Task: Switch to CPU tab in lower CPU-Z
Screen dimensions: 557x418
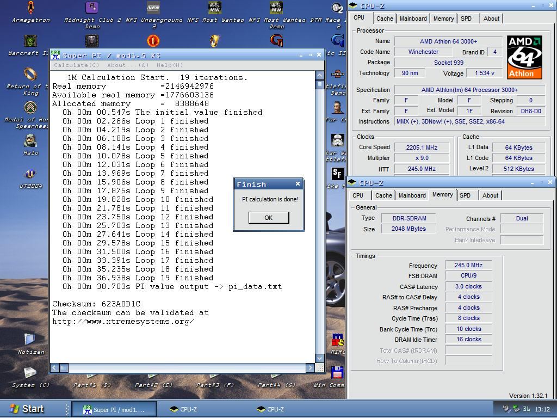Action: [358, 195]
